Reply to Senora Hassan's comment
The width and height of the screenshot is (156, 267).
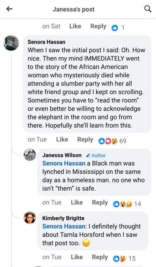(85, 139)
